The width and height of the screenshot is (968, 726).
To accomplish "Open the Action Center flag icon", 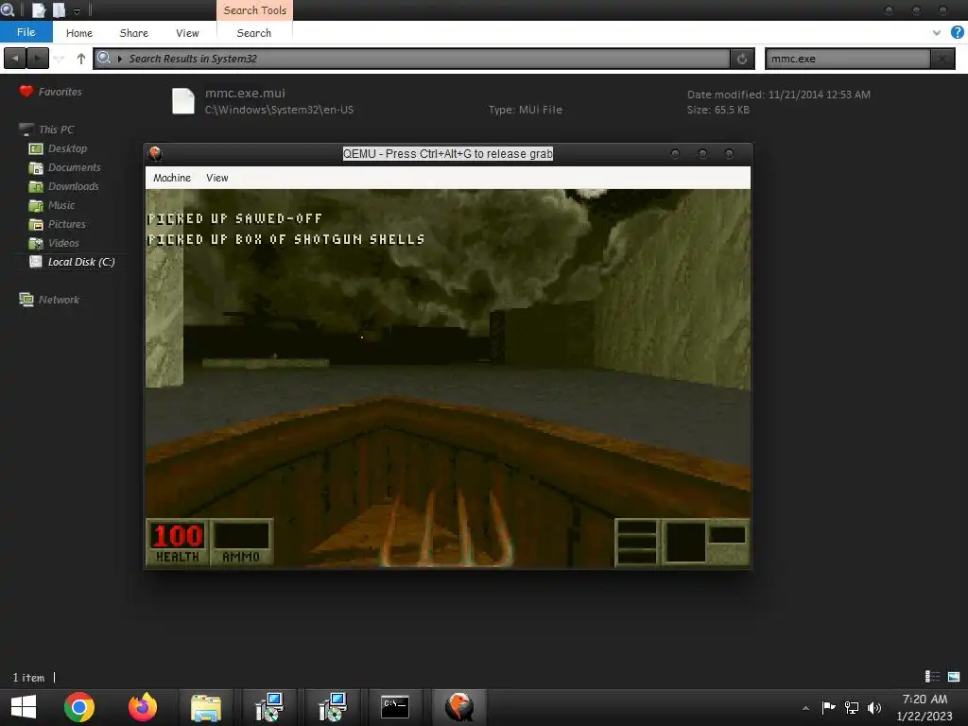I will 828,707.
